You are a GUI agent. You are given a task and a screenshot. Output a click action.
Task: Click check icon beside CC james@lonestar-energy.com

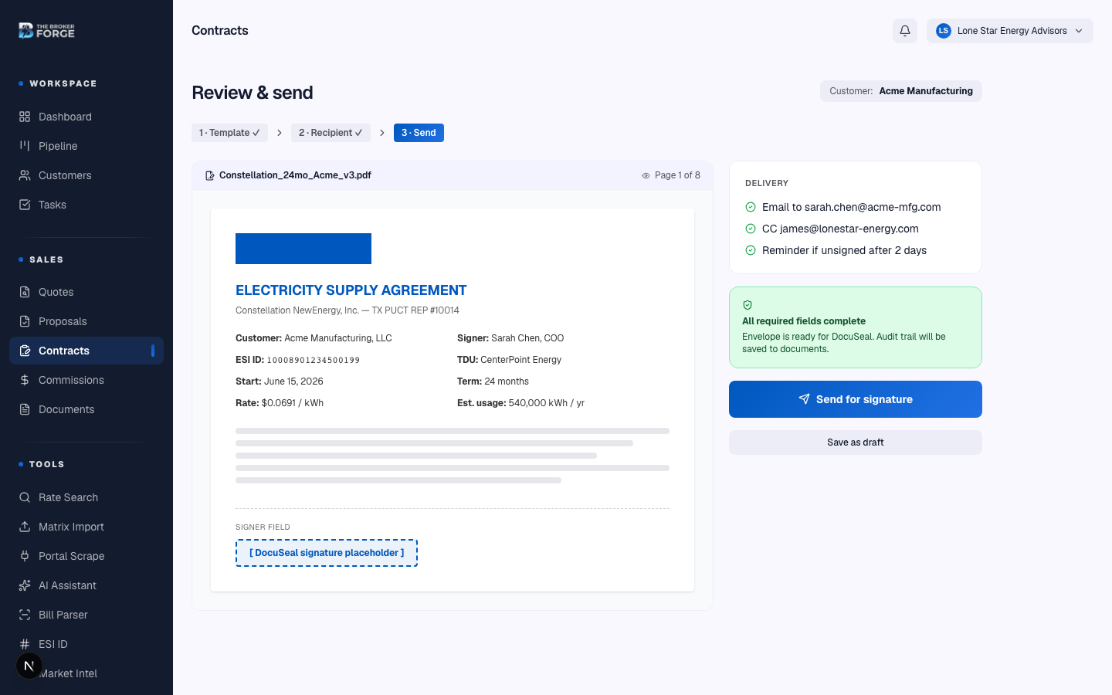click(x=751, y=229)
